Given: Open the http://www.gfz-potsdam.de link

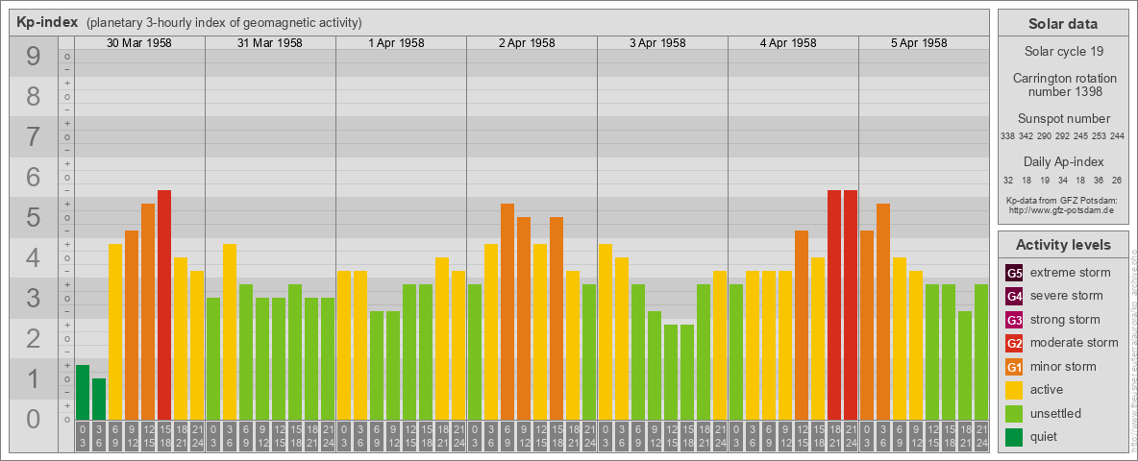Looking at the screenshot, I should [x=1062, y=209].
